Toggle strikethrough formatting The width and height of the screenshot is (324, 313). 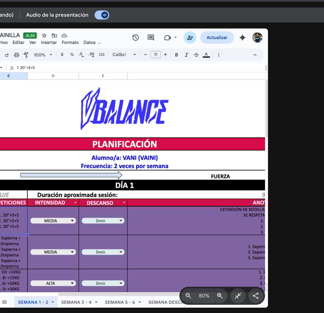pyautogui.click(x=196, y=55)
